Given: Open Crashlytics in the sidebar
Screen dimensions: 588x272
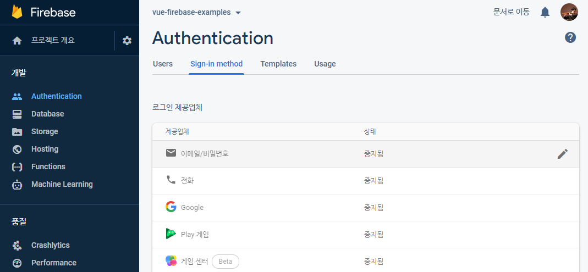Looking at the screenshot, I should 50,246.
